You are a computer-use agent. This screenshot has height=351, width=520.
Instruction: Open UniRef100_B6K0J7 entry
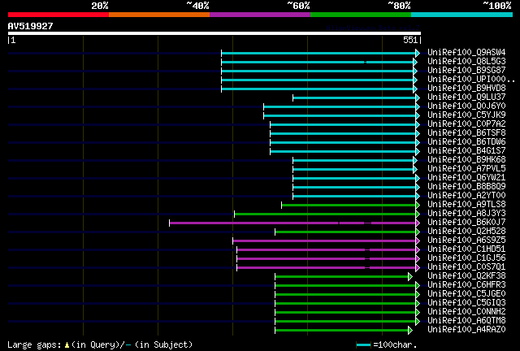[x=466, y=223]
